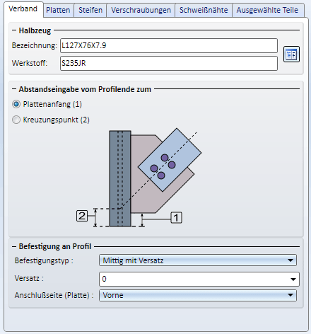
Task: Click the bracing connection diagram image
Action: point(139,178)
